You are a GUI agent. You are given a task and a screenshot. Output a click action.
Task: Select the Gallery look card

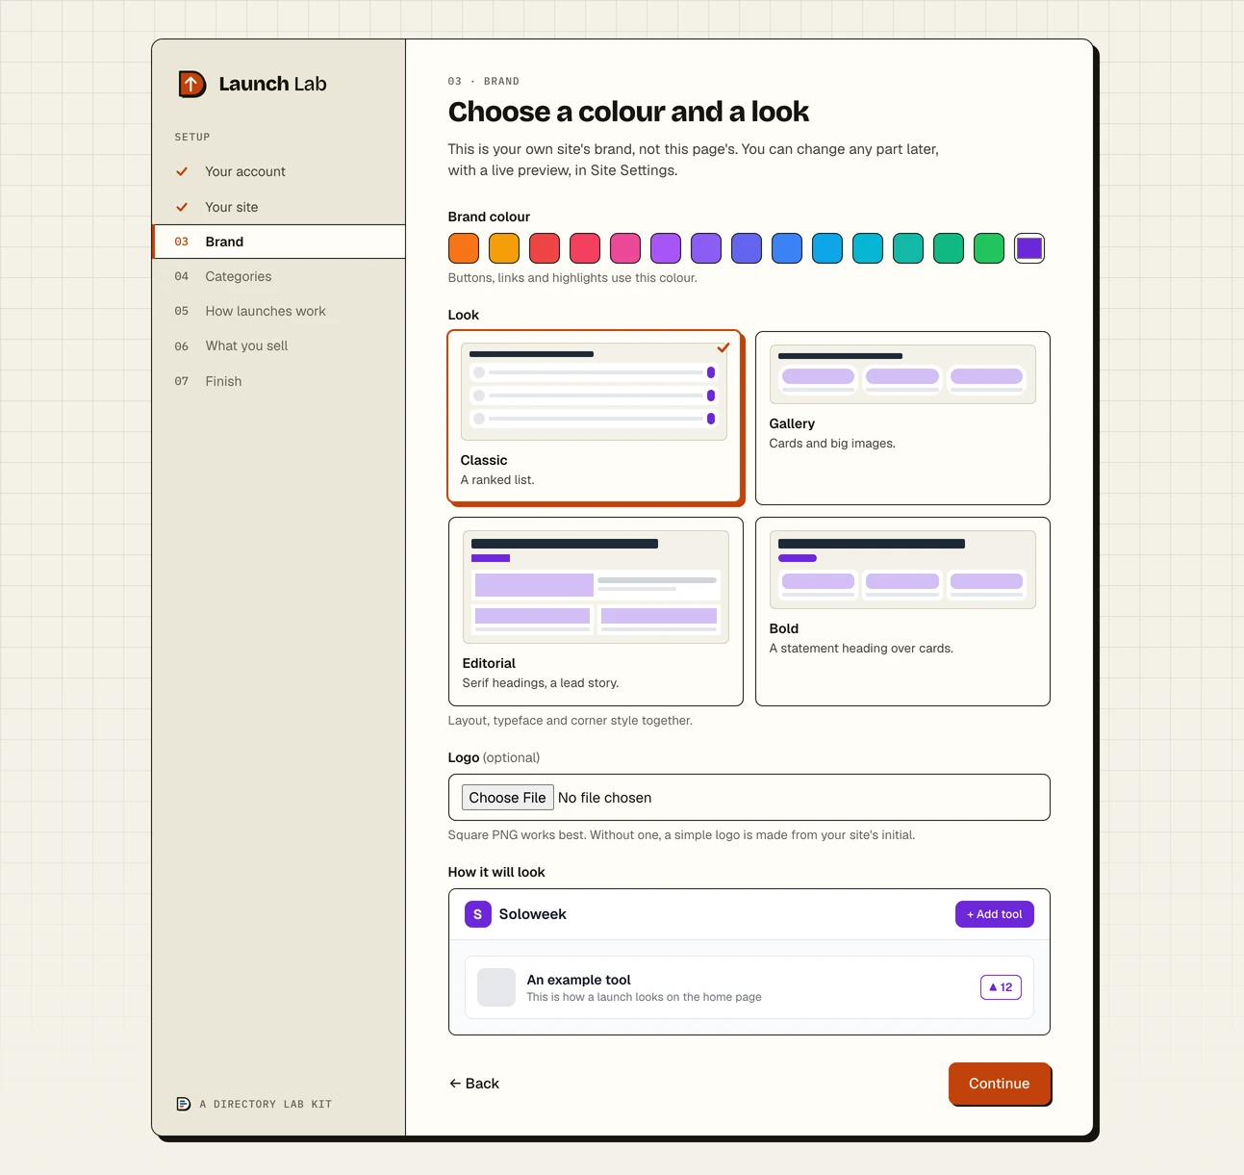(902, 418)
